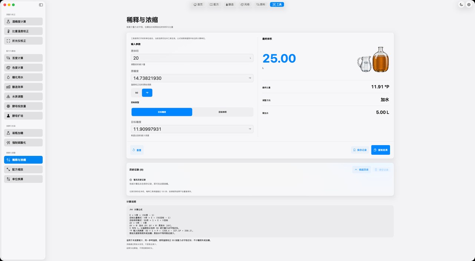475x261 pixels.
Task: Open the 酿造效率 tool
Action: pyautogui.click(x=23, y=87)
